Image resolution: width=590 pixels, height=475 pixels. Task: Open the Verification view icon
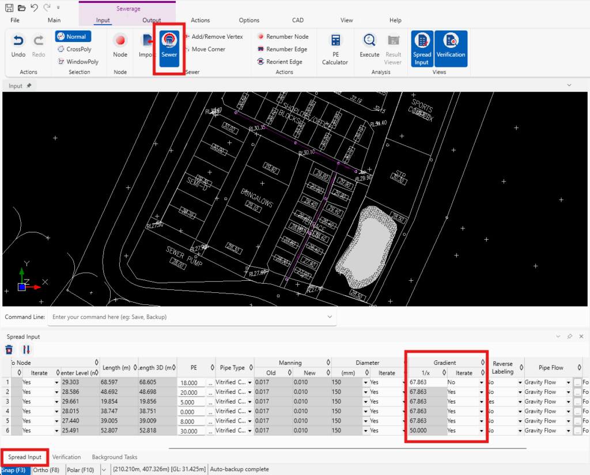click(x=451, y=48)
